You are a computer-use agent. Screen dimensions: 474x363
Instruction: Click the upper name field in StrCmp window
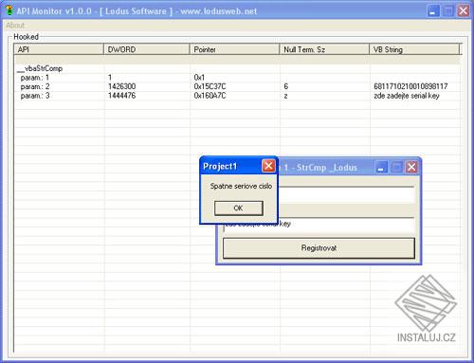point(346,195)
